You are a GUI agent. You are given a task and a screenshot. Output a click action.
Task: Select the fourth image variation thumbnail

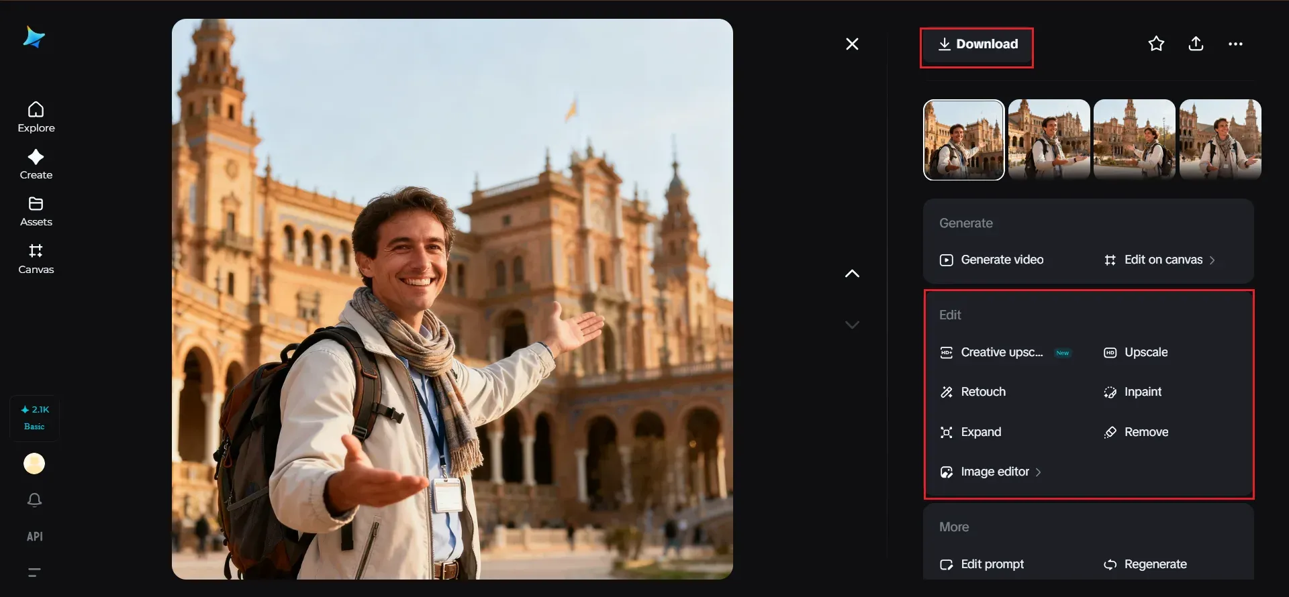tap(1220, 140)
